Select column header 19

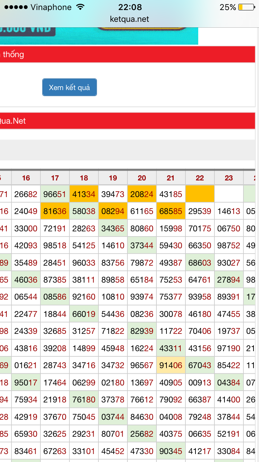tap(113, 178)
